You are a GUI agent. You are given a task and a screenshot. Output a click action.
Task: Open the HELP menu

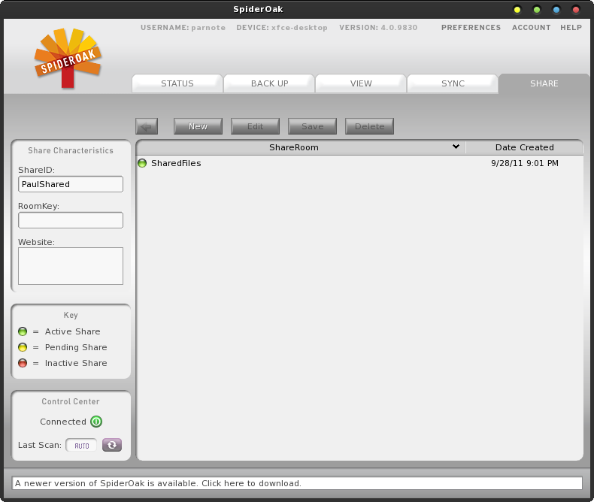[x=571, y=28]
